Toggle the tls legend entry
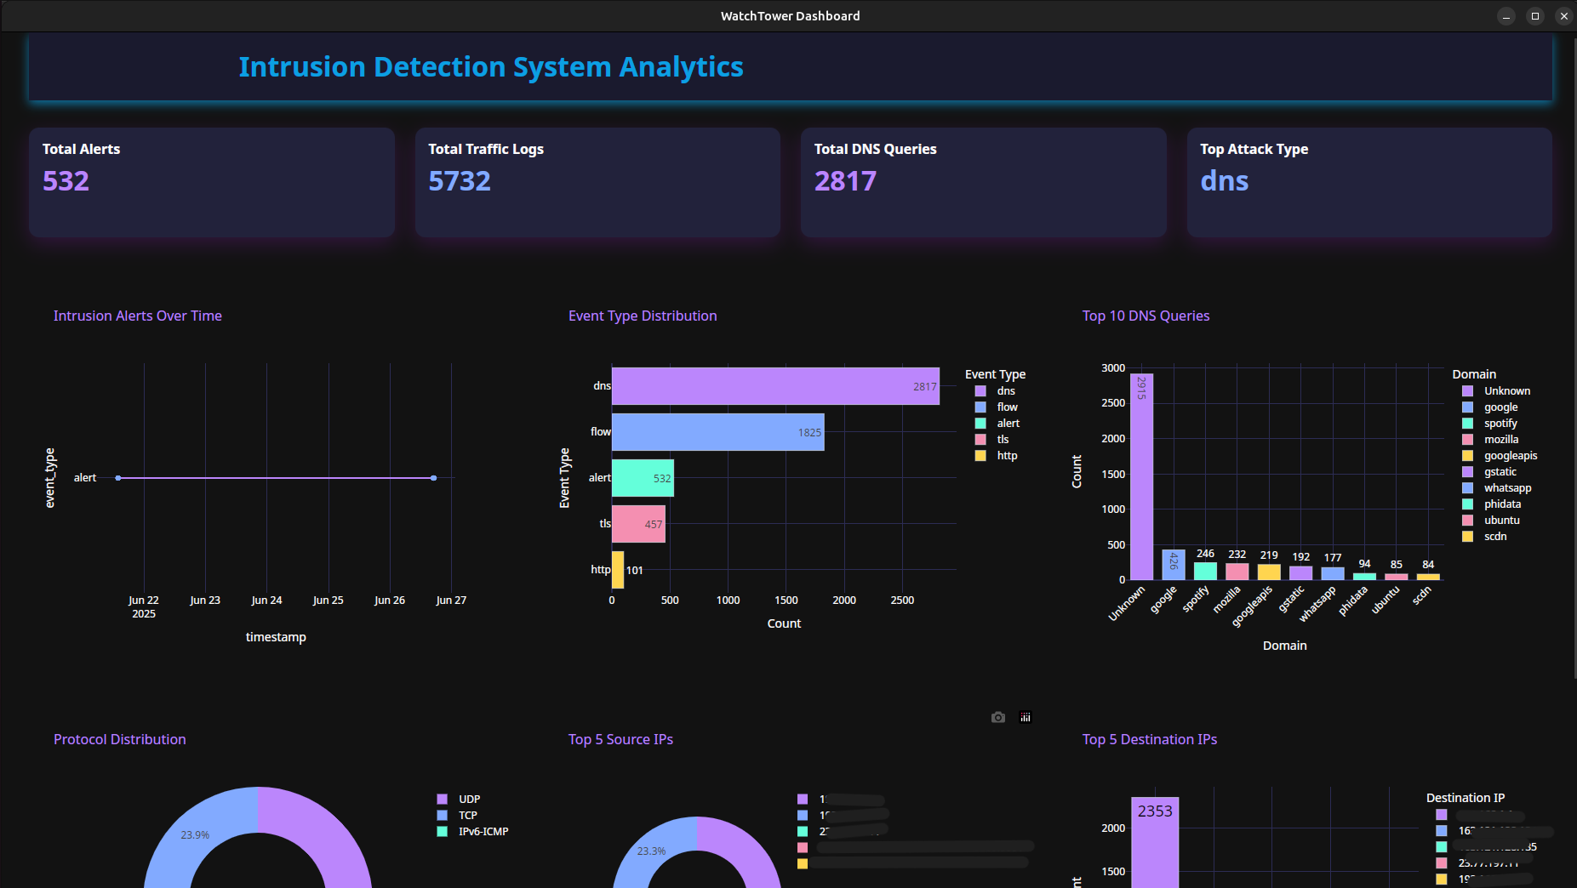Screen dimensions: 1577x888 [x=992, y=439]
